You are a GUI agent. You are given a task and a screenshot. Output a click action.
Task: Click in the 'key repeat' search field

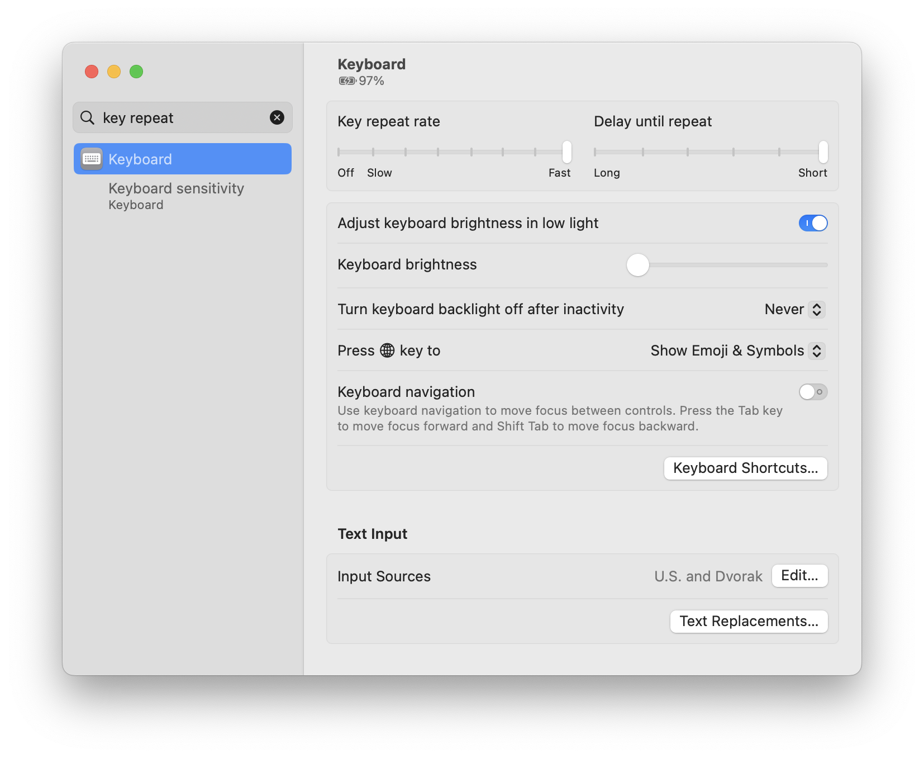pos(183,117)
